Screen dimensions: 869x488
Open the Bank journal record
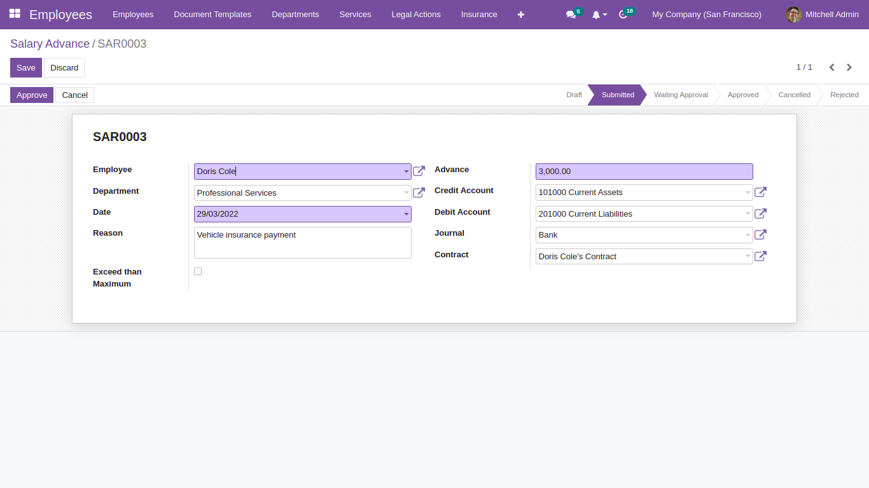(760, 234)
